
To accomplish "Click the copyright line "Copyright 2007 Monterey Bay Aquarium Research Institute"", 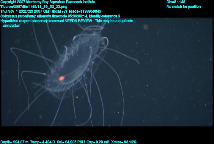I will tap(48, 2).
